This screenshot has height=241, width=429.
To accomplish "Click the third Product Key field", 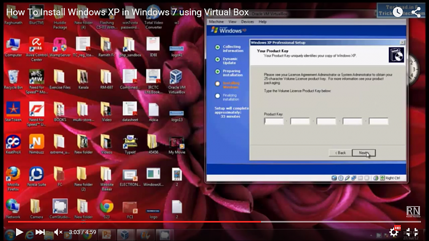I will tap(326, 121).
